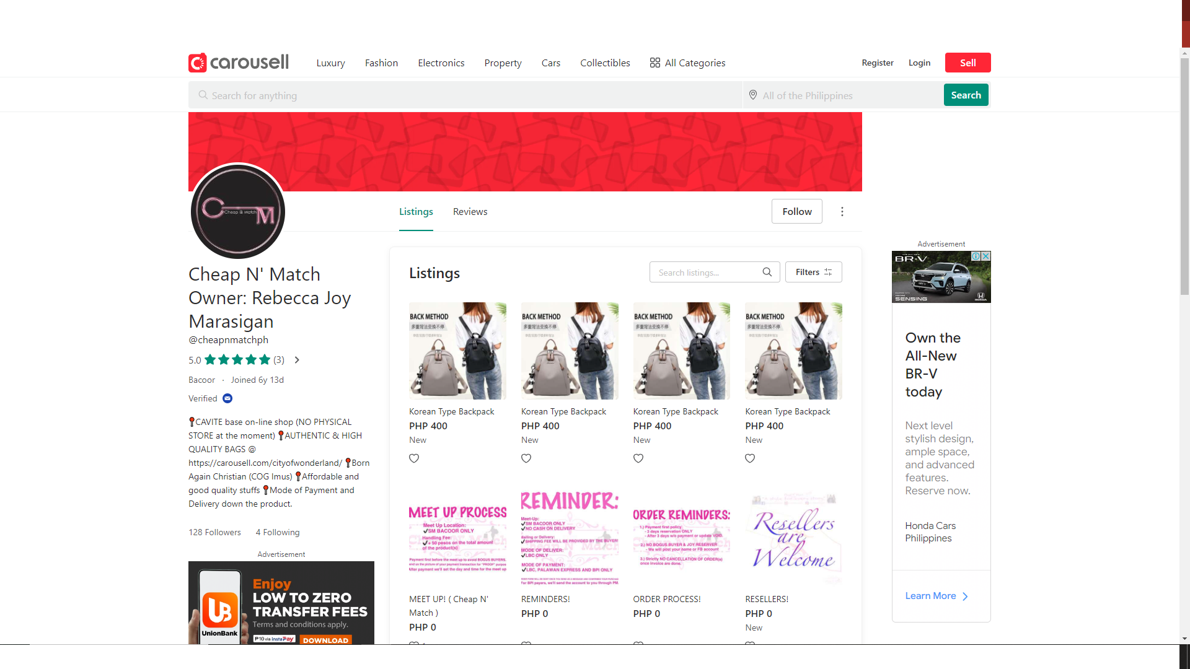
Task: Like the fourth Korean Type Backpack listing
Action: pos(750,458)
